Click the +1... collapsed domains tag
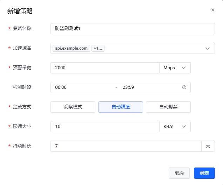The width and height of the screenshot is (223, 185). point(98,48)
